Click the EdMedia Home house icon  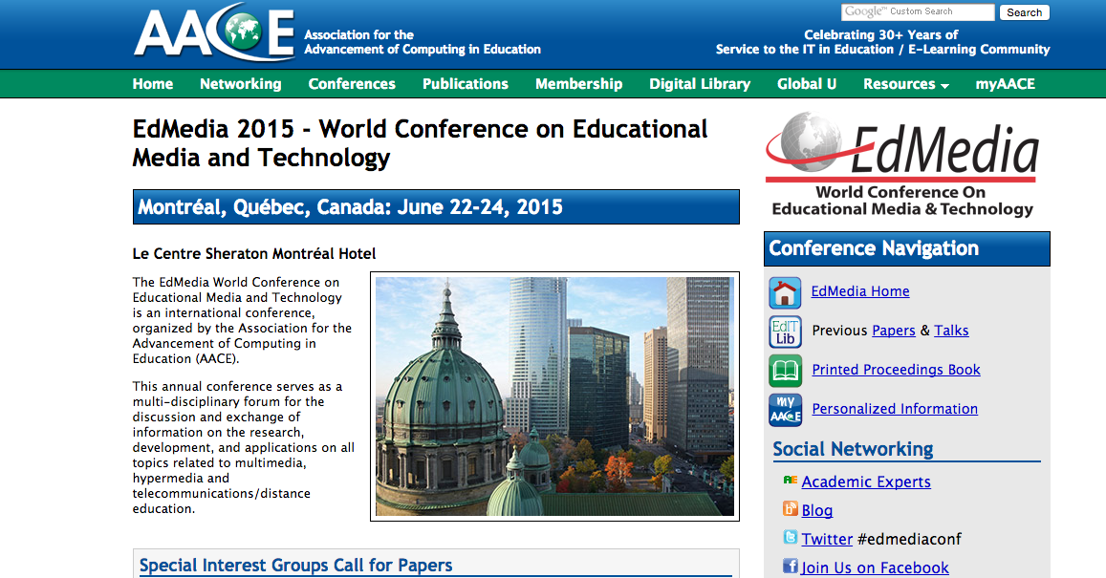(x=785, y=292)
